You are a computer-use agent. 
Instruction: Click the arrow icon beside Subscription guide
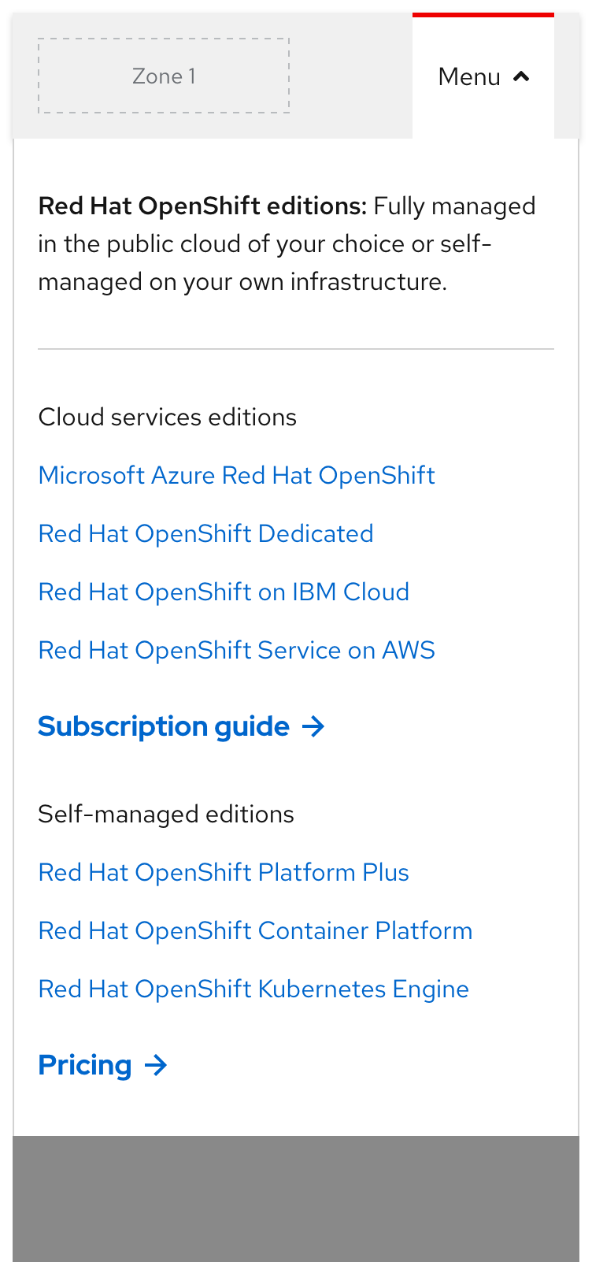point(314,726)
